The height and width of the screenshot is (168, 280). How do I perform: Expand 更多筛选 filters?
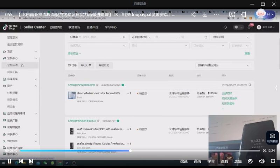click(75, 53)
